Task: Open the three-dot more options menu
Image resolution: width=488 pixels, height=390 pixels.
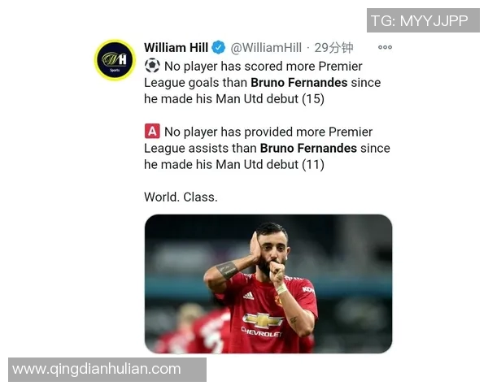Action: (385, 47)
